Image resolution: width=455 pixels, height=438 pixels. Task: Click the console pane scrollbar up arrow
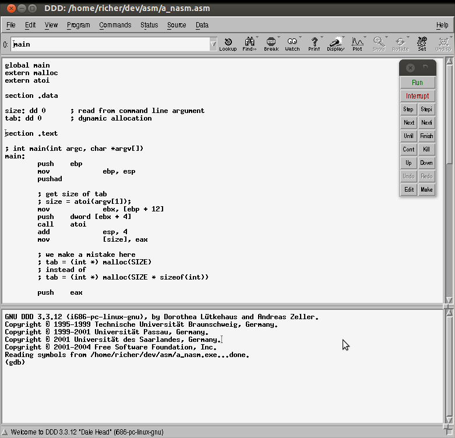[x=449, y=312]
